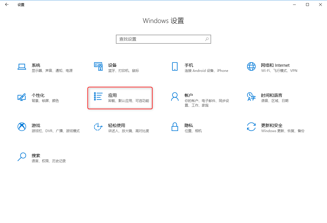
Task: Click the phone icon for 手机
Action: point(175,66)
